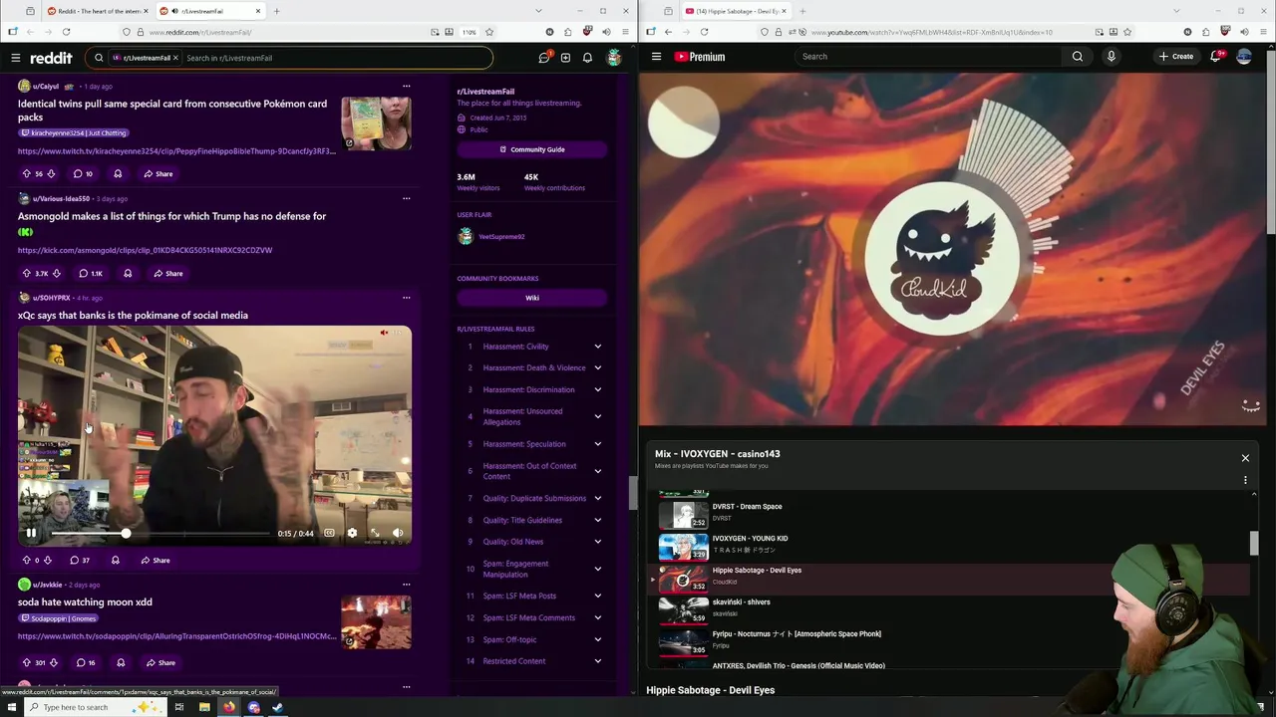This screenshot has width=1276, height=717.
Task: Click the YouTube Search field
Action: point(929,57)
